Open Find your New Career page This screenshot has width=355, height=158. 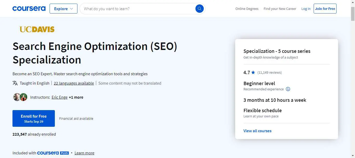coord(280,9)
